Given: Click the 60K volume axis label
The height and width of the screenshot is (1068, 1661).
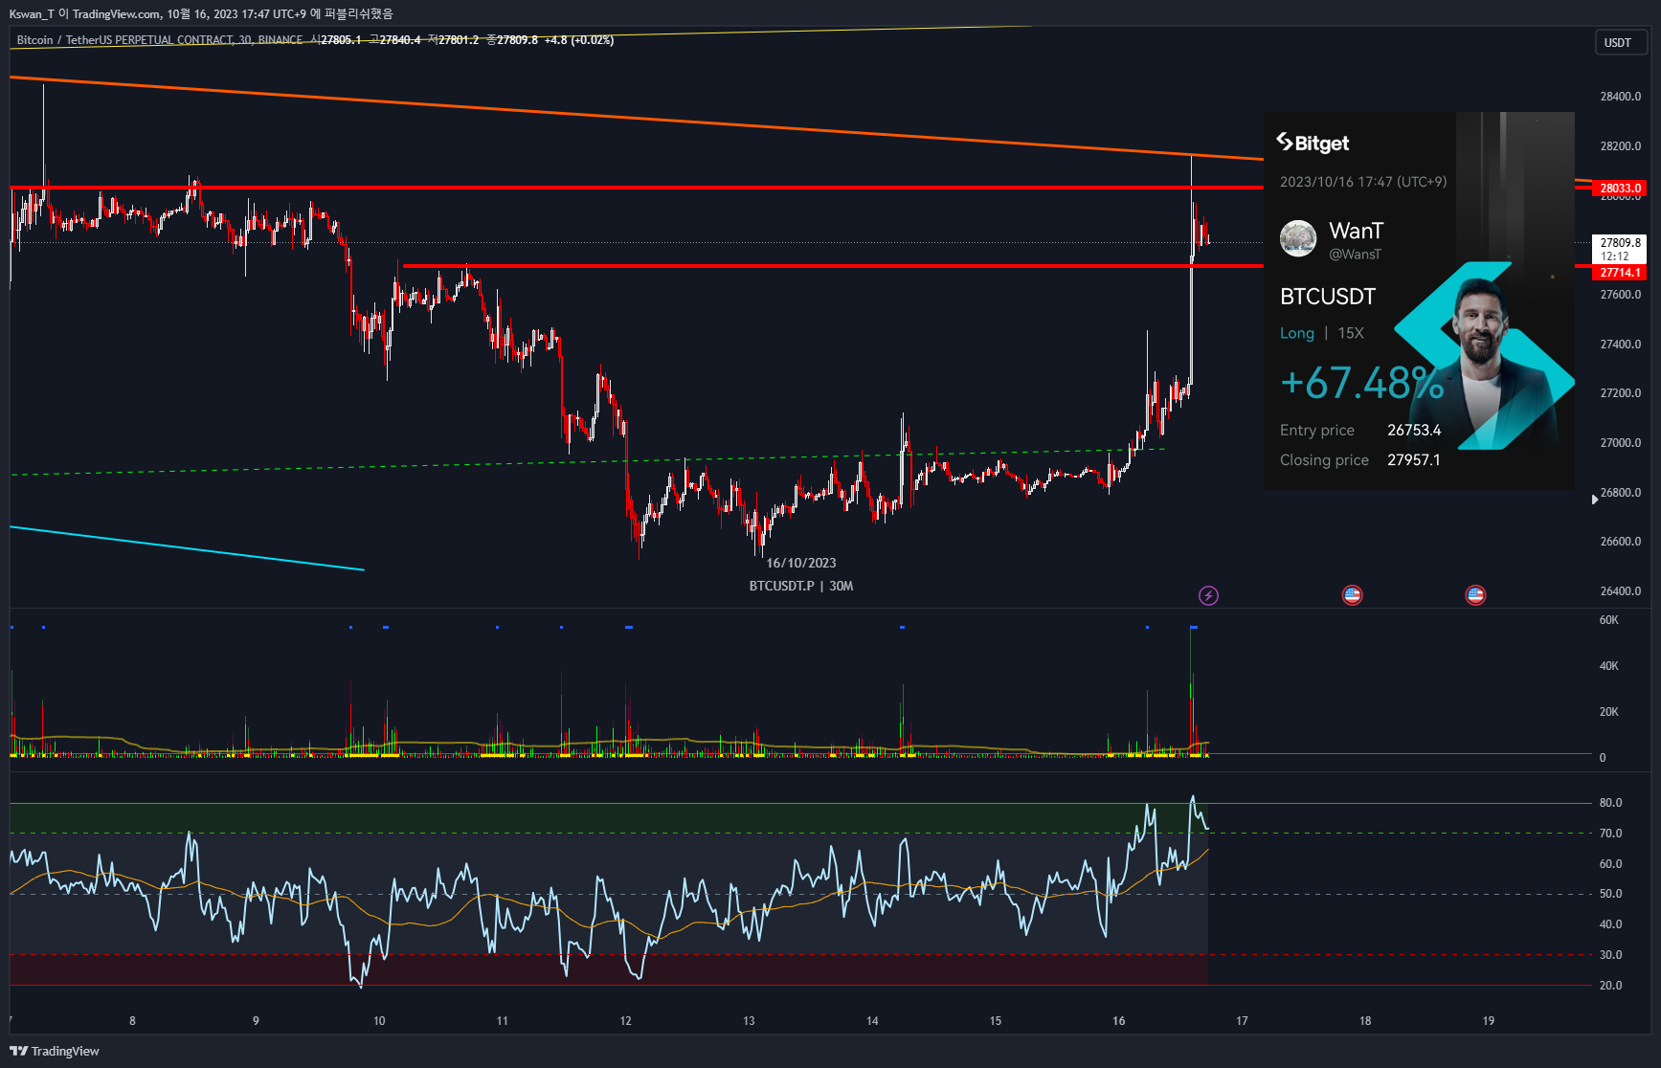Looking at the screenshot, I should coord(1609,620).
